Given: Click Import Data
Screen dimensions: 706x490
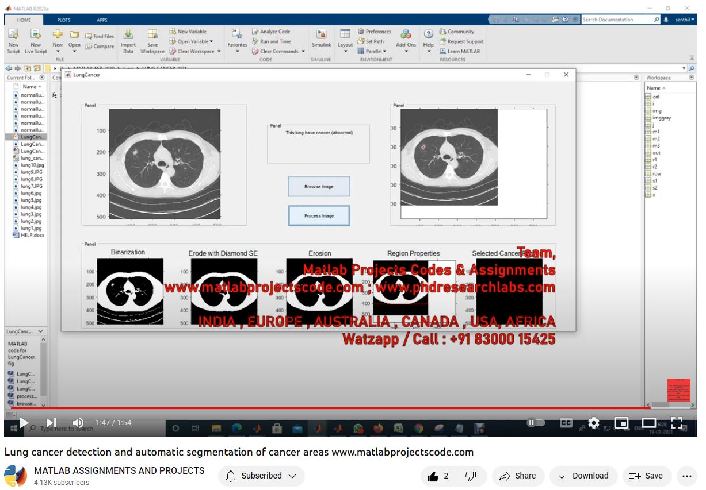Looking at the screenshot, I should point(128,41).
